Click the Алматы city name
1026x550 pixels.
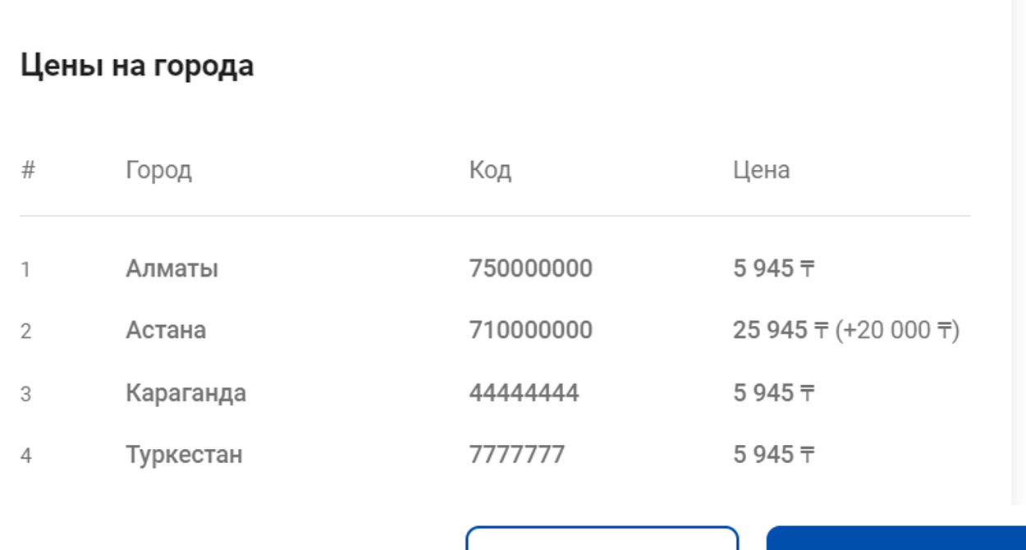pos(172,268)
